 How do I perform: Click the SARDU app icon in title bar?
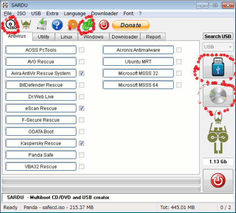coord(5,5)
